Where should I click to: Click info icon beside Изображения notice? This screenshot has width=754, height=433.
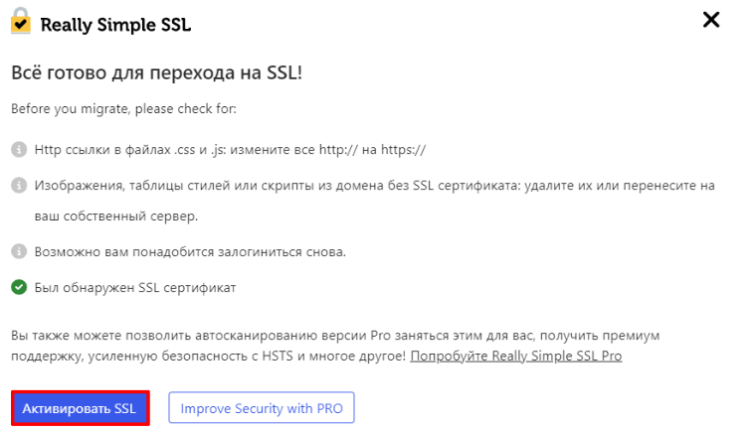point(19,186)
